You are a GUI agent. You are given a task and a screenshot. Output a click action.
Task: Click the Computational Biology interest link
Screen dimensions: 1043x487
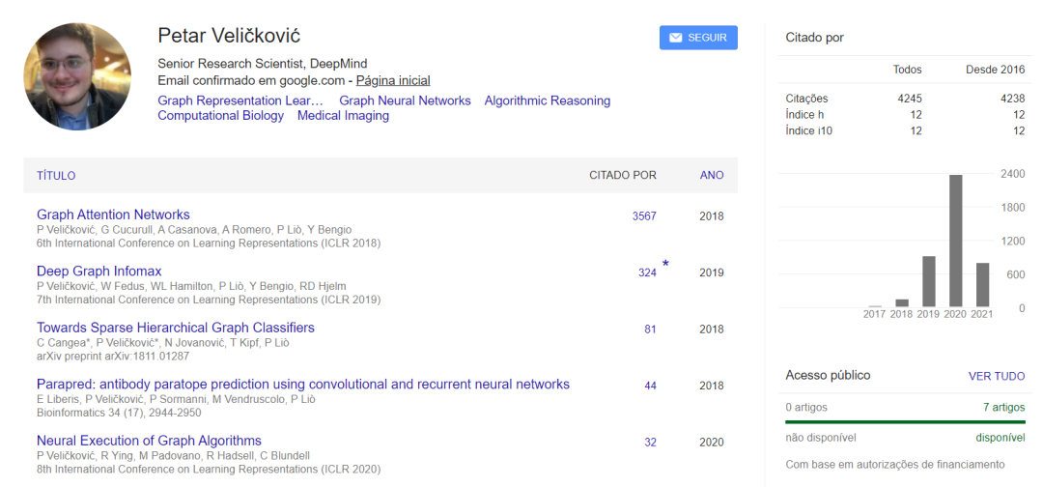click(x=220, y=116)
